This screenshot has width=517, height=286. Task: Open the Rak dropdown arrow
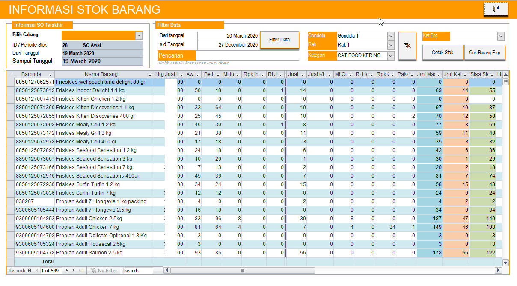[x=390, y=45]
